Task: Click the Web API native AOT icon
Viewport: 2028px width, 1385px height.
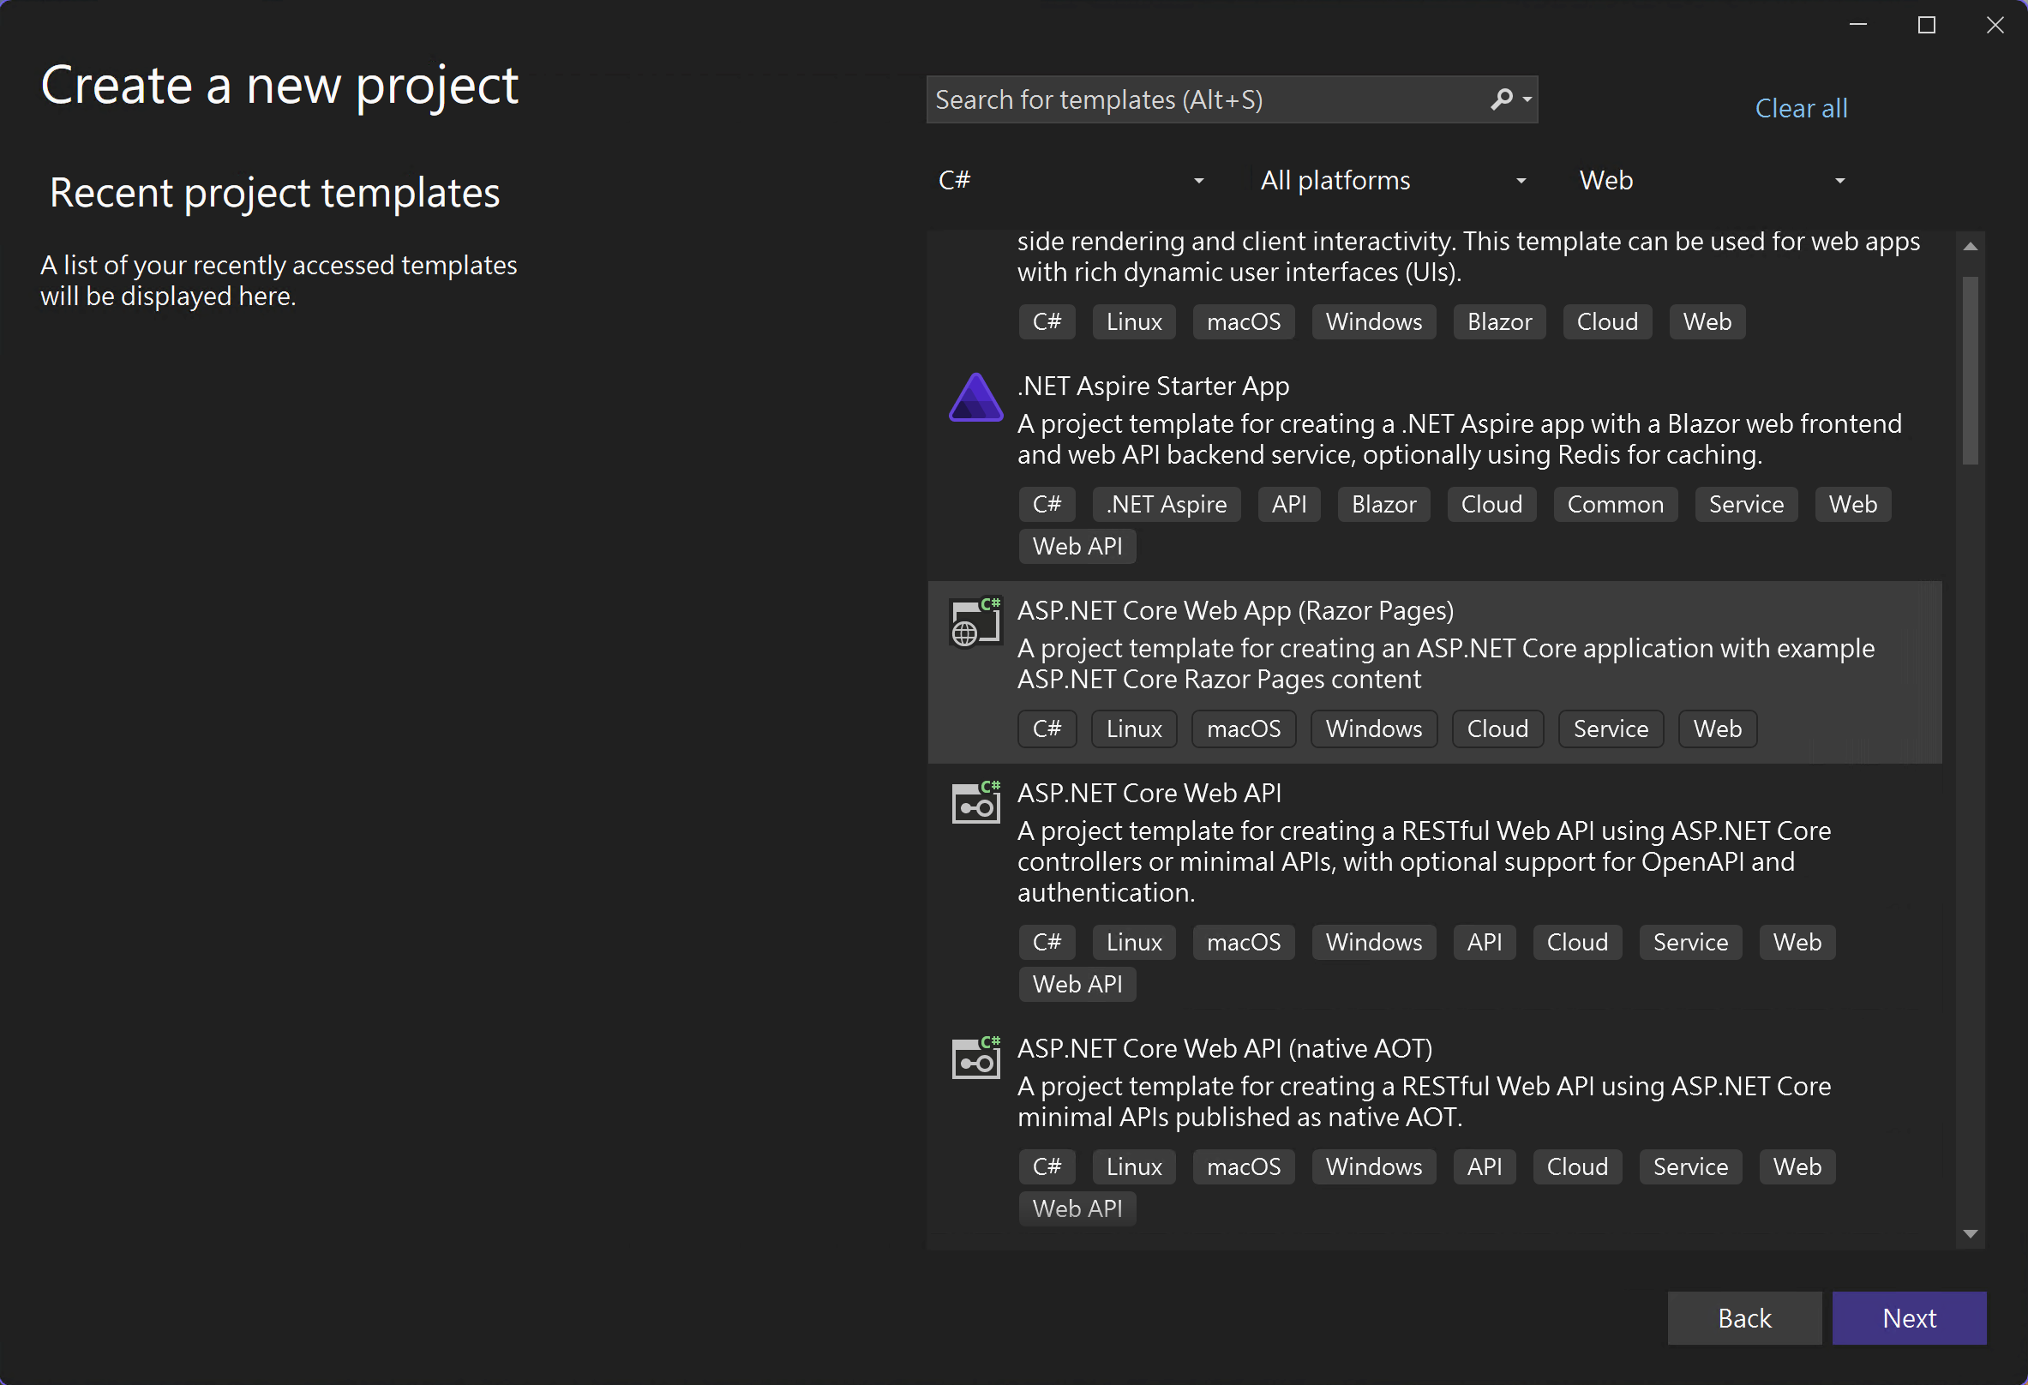Action: coord(975,1058)
